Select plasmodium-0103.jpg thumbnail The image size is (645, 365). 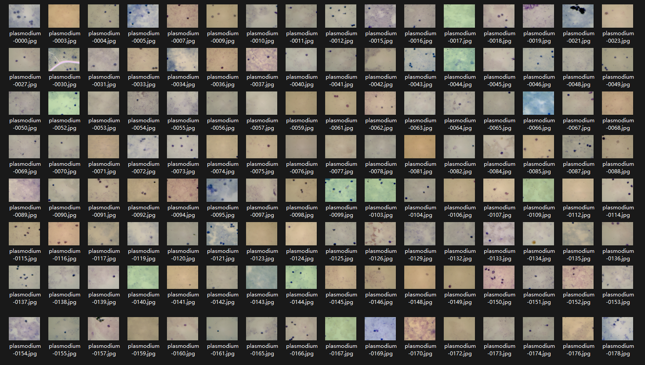(x=380, y=190)
